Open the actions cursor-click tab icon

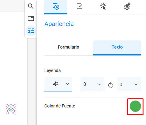coord(103,7)
